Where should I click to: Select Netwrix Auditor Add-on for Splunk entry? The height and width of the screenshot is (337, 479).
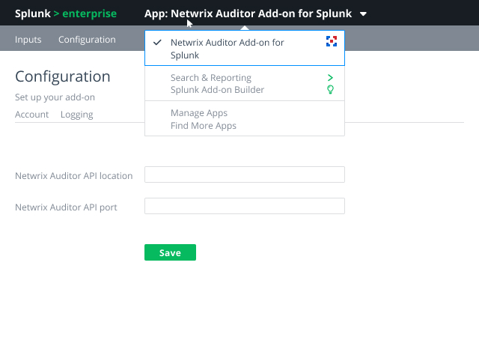click(x=245, y=48)
